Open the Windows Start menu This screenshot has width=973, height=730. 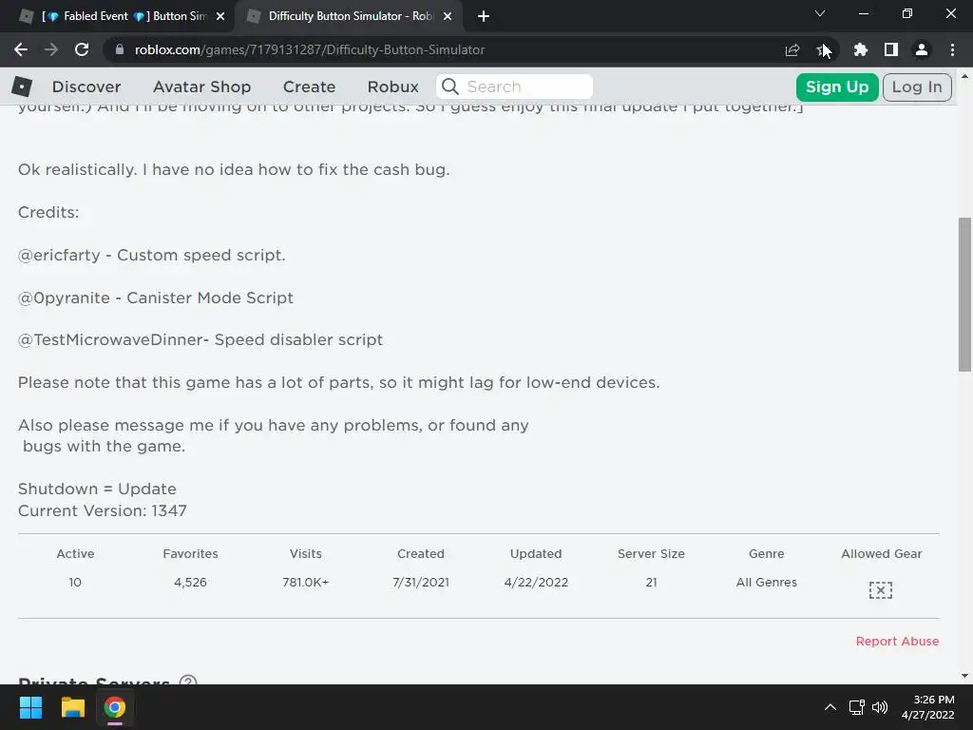pos(30,707)
